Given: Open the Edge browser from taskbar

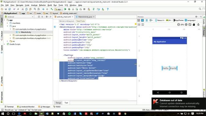Looking at the screenshot, I should coord(19,114).
